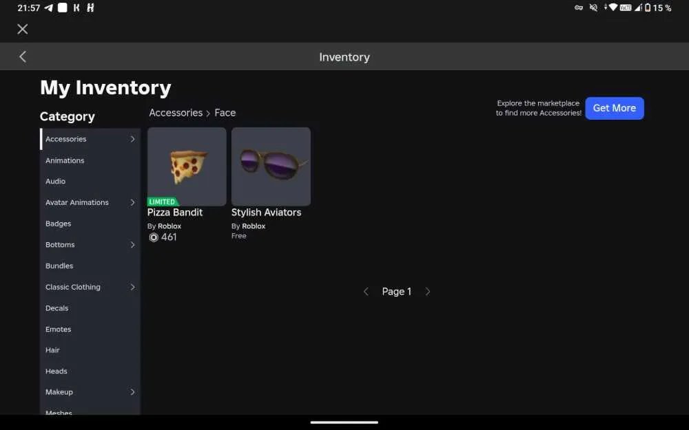Expand Makeup category chevron
Image resolution: width=689 pixels, height=430 pixels.
coord(133,392)
